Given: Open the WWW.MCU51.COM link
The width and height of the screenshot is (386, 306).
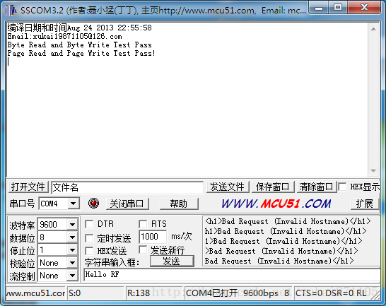Looking at the screenshot, I should click(x=276, y=204).
